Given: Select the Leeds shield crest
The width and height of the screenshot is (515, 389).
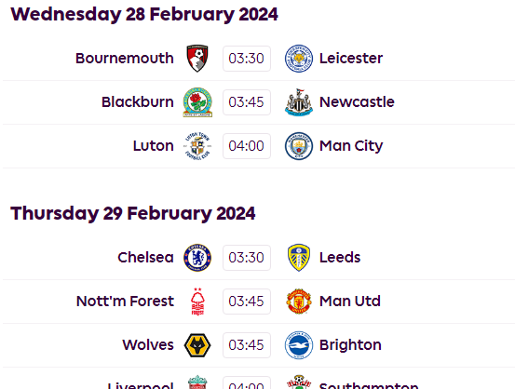Looking at the screenshot, I should 299,258.
